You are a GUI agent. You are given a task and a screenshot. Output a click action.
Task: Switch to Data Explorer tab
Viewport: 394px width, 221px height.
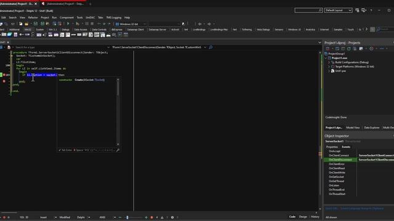(372, 128)
